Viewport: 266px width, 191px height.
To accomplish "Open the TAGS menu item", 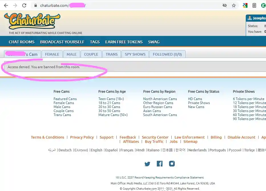I will coord(95,42).
